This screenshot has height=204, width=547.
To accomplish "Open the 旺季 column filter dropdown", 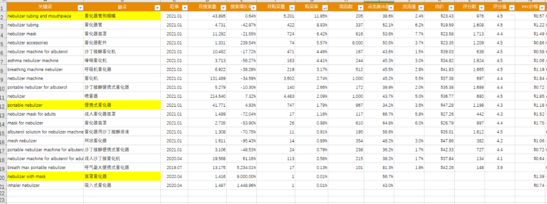I will pos(185,7).
